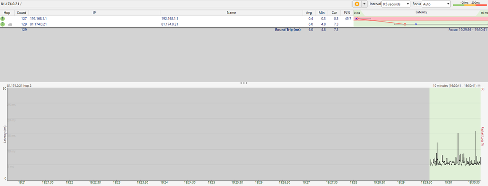
Task: Click the Name column header
Action: [x=231, y=13]
